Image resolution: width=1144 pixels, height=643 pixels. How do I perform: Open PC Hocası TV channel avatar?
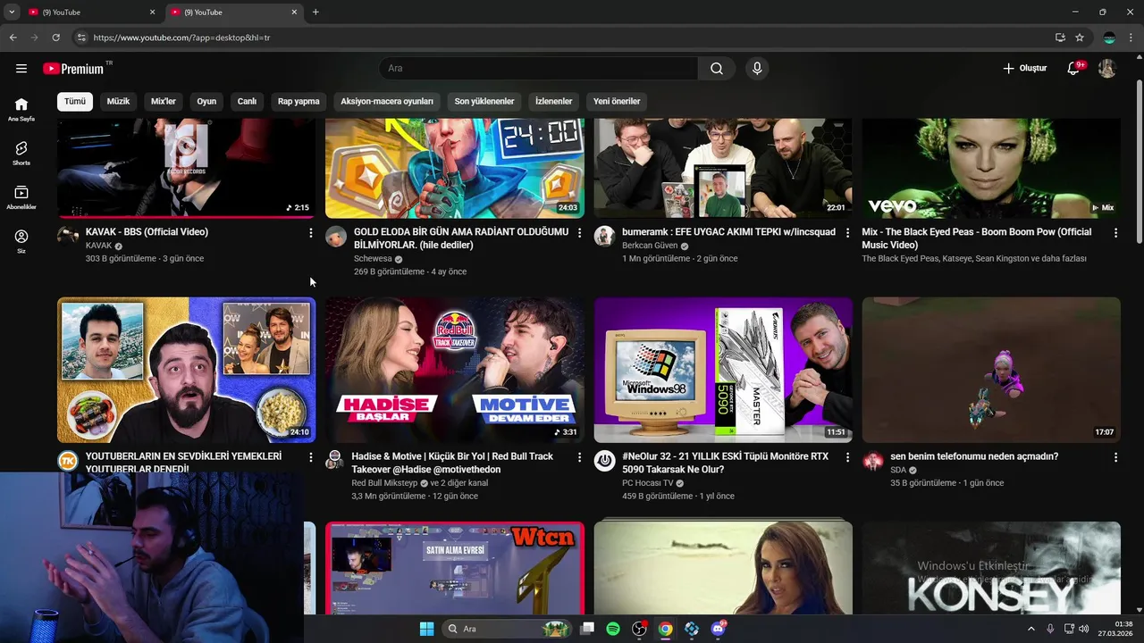605,461
